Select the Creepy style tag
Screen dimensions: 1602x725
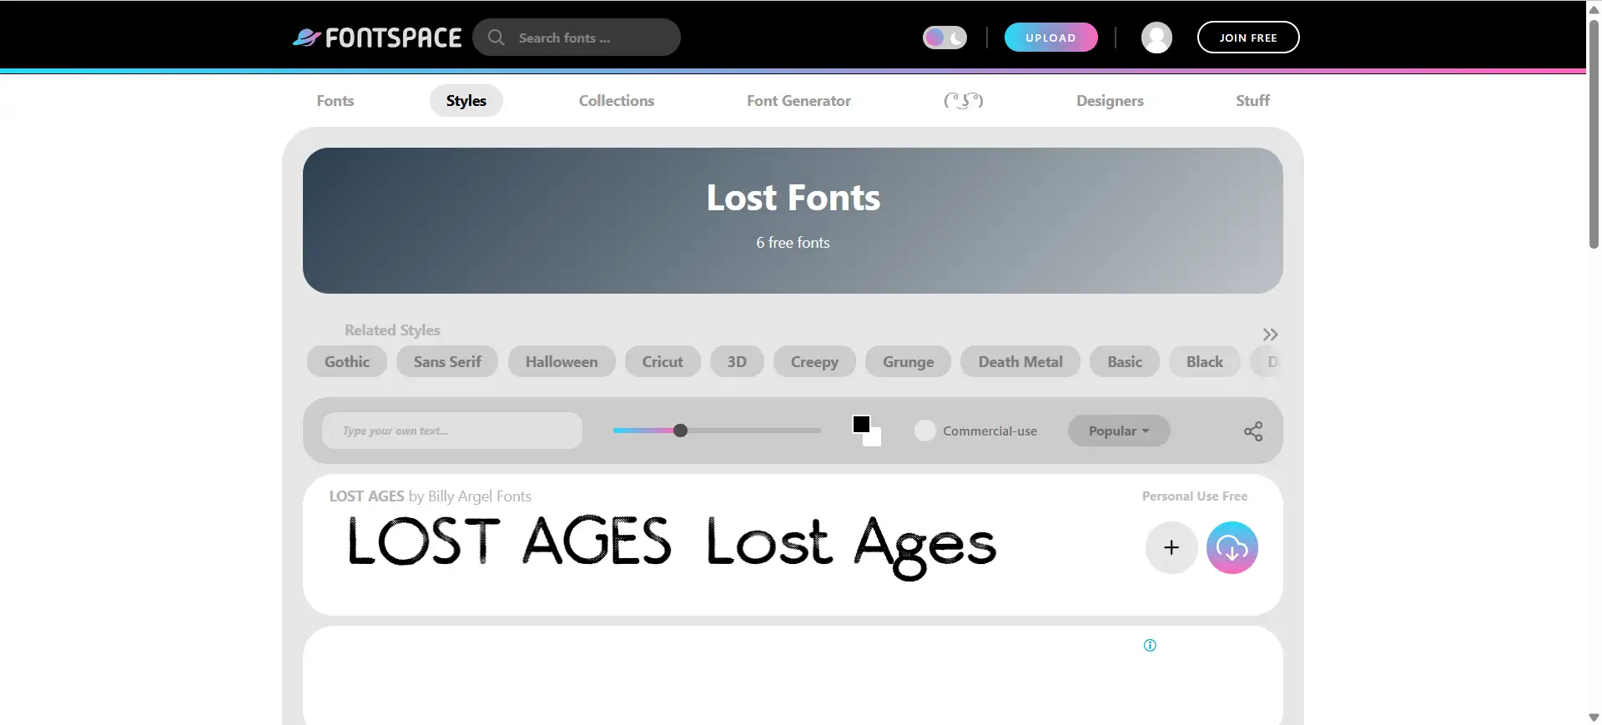[x=814, y=361]
